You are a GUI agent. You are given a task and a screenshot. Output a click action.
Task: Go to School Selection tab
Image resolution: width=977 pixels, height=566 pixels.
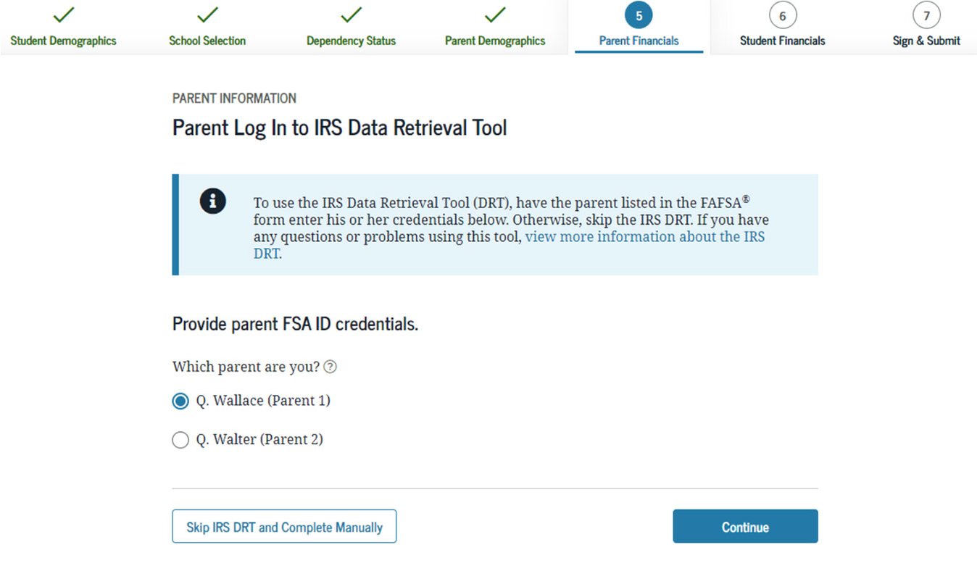click(207, 41)
